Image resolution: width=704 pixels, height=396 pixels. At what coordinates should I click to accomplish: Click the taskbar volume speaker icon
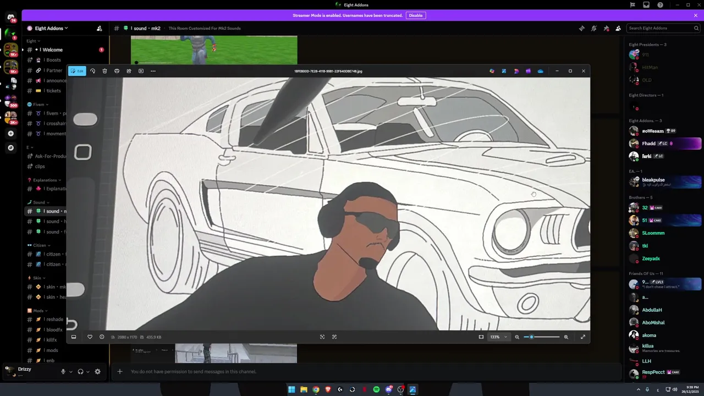pos(675,389)
